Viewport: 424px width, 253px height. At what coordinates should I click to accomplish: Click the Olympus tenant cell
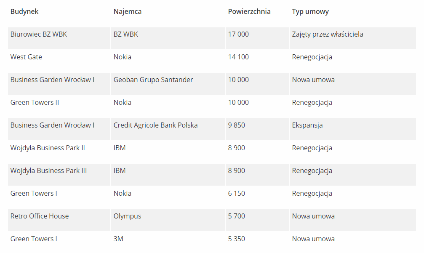tap(127, 216)
